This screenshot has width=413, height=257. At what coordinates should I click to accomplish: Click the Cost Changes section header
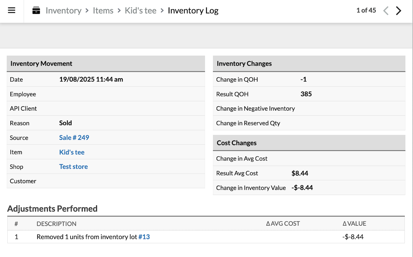click(x=237, y=143)
